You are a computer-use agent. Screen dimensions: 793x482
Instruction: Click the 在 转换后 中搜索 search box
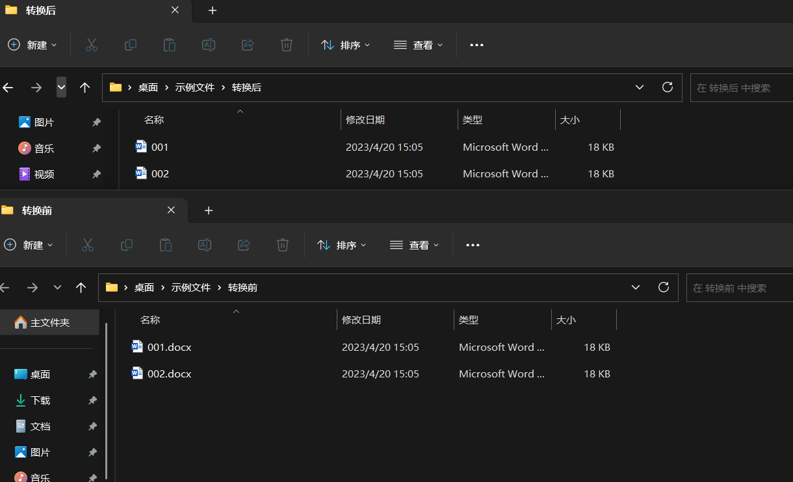click(741, 87)
